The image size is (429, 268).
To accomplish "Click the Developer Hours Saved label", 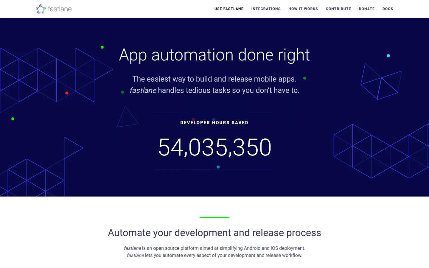I will 214,123.
